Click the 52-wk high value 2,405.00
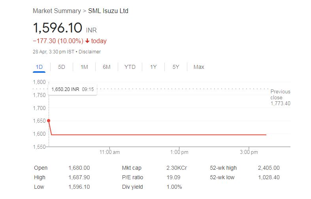The image size is (311, 199). pos(269,168)
